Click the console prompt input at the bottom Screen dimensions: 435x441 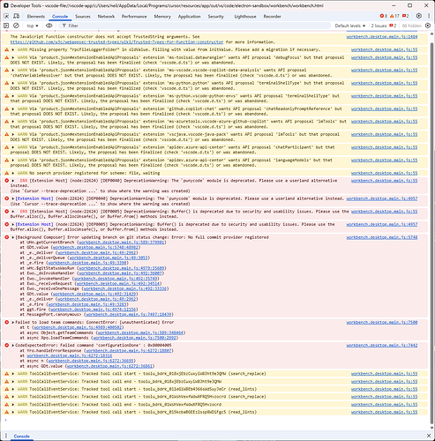(216, 420)
